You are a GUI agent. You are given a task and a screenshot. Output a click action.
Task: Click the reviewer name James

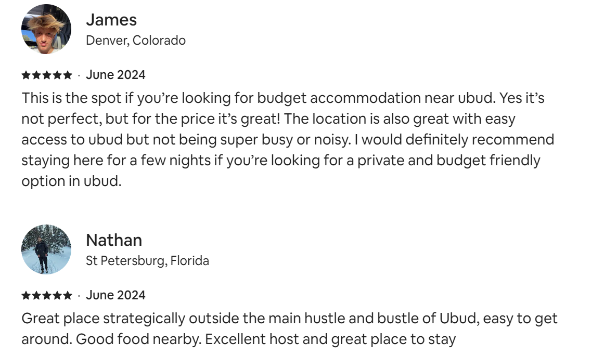click(111, 20)
